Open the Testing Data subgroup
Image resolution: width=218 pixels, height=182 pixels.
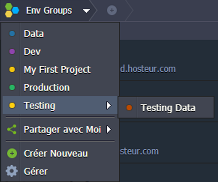pos(166,107)
